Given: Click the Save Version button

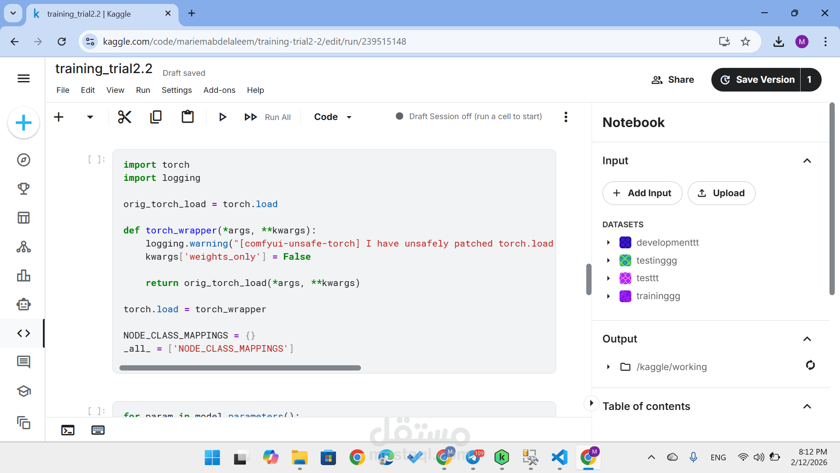Looking at the screenshot, I should [757, 80].
